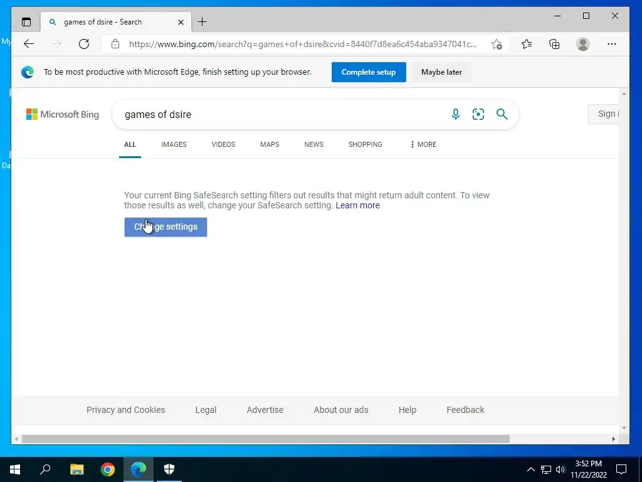View site information lock icon
Image resolution: width=642 pixels, height=482 pixels.
click(115, 44)
